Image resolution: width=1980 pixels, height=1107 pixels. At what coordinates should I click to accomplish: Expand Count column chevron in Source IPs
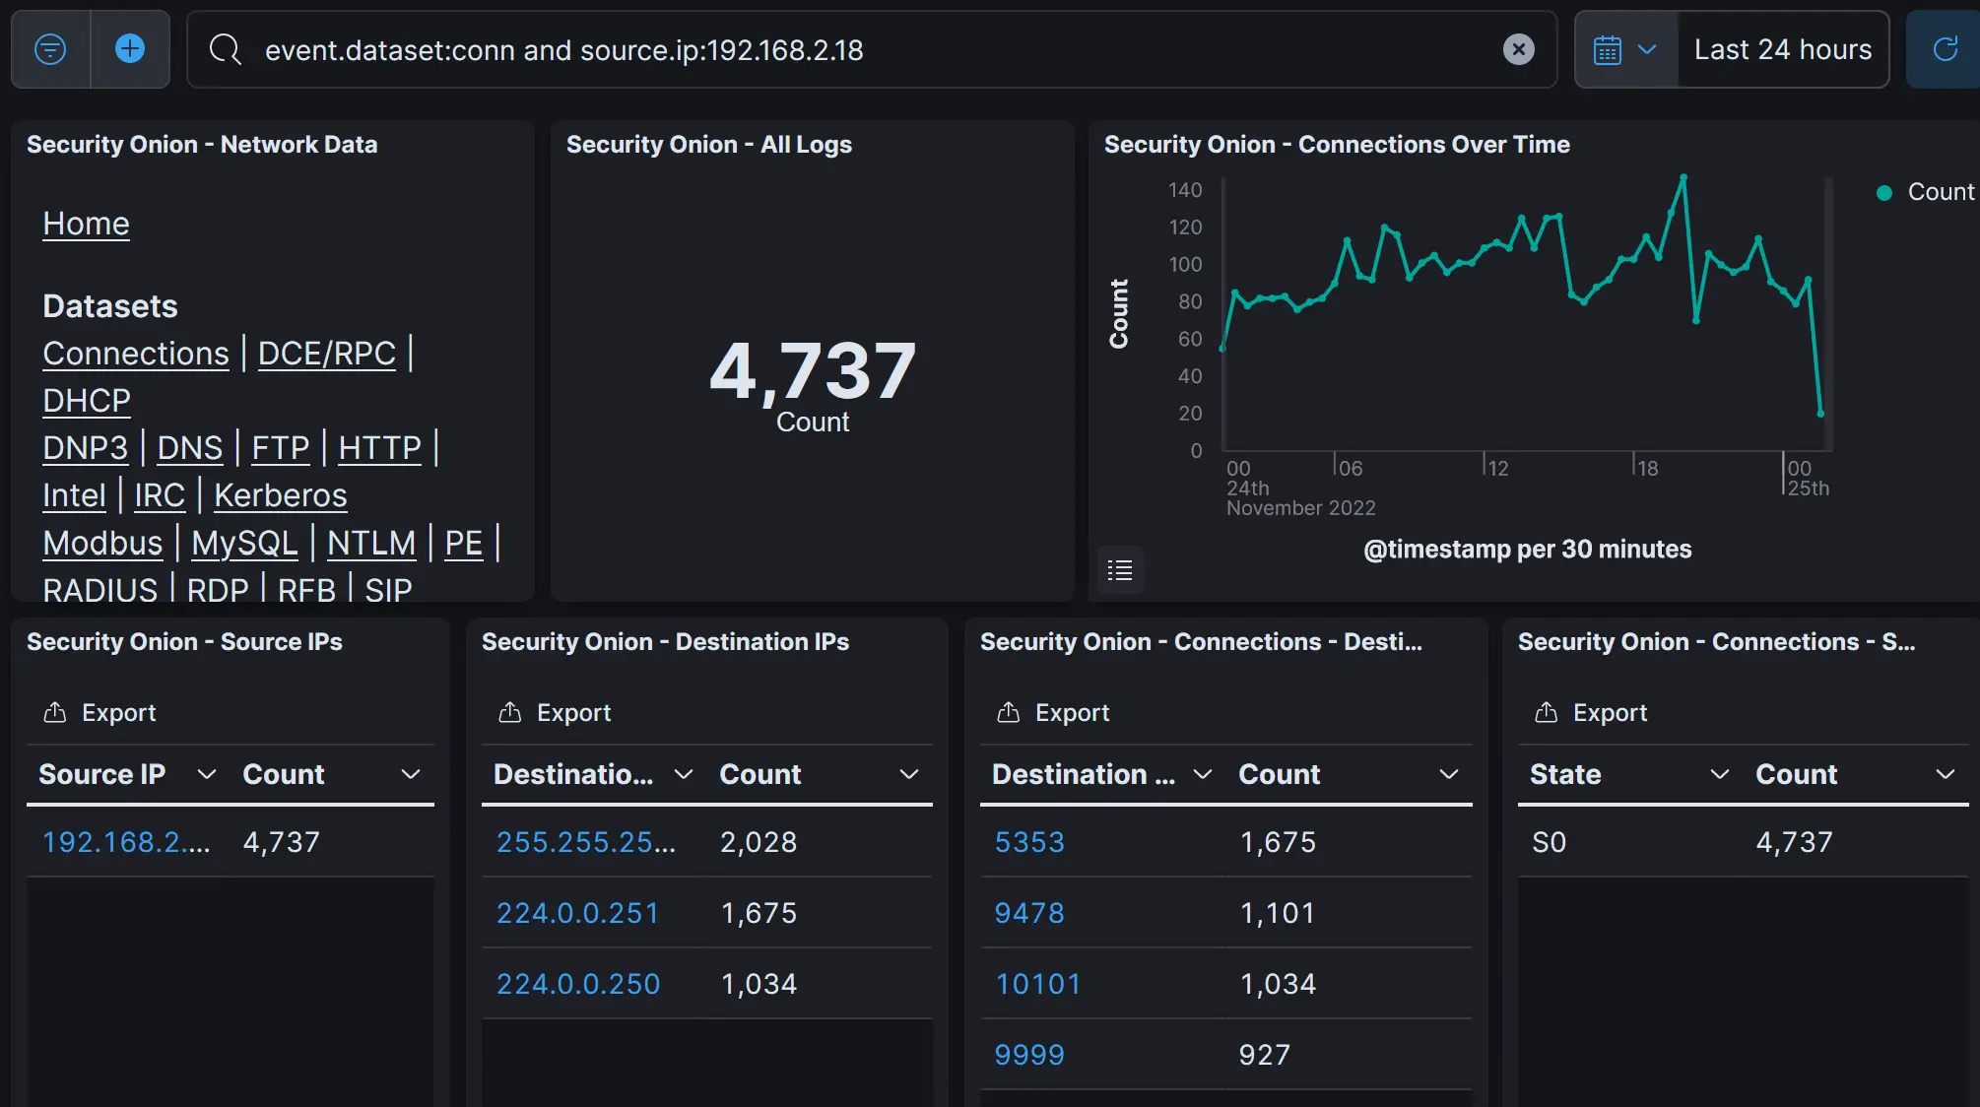(411, 774)
